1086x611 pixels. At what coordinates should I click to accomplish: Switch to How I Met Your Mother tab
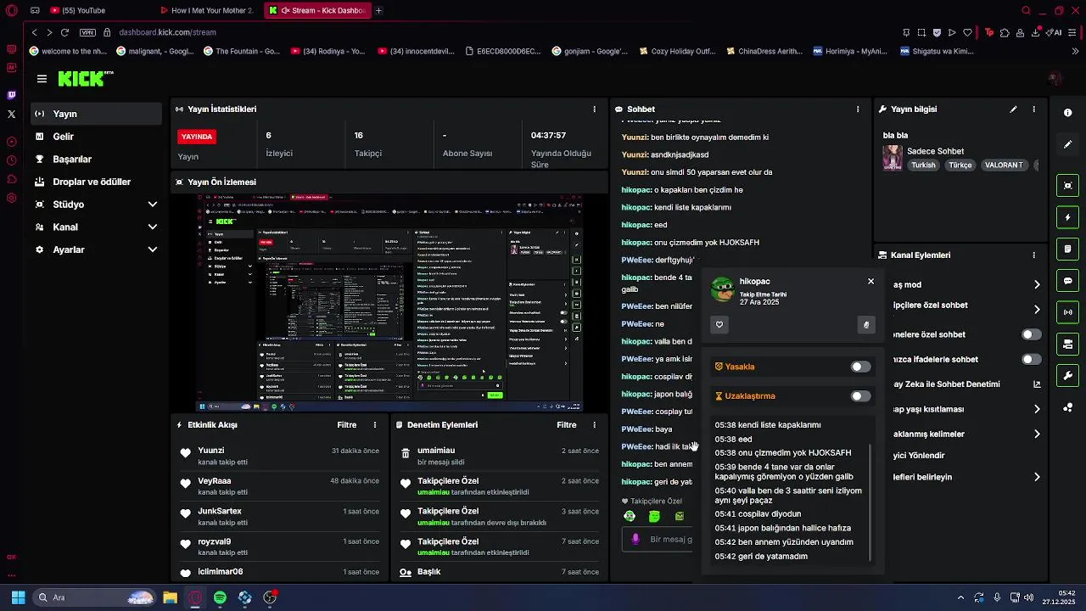coord(208,10)
